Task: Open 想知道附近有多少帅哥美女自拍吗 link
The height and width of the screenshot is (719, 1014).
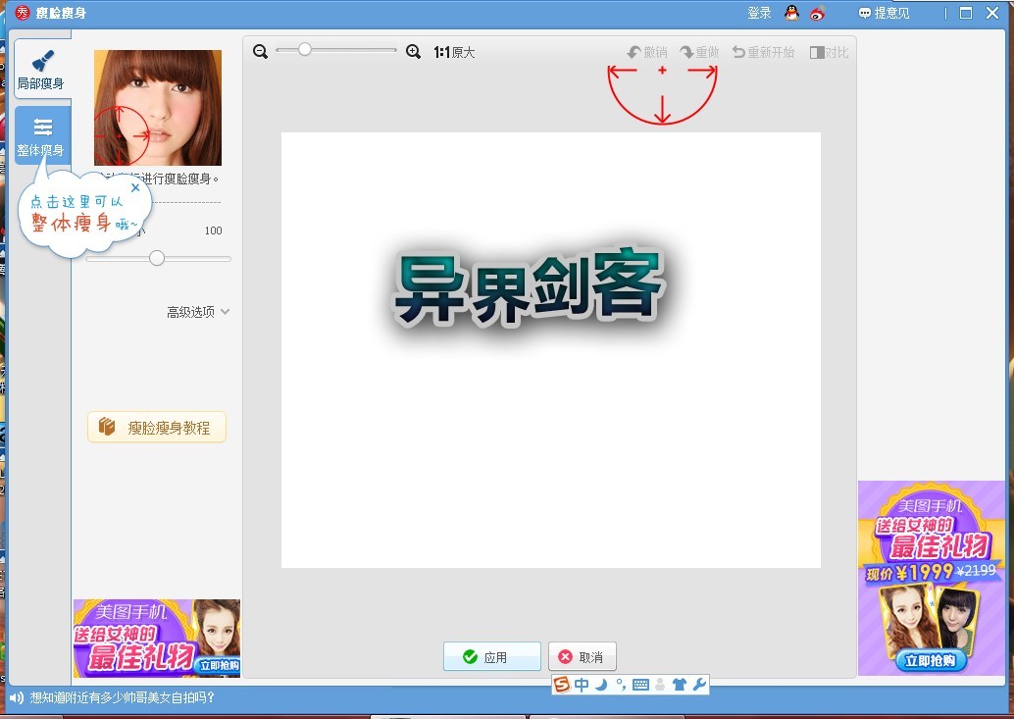Action: [123, 697]
